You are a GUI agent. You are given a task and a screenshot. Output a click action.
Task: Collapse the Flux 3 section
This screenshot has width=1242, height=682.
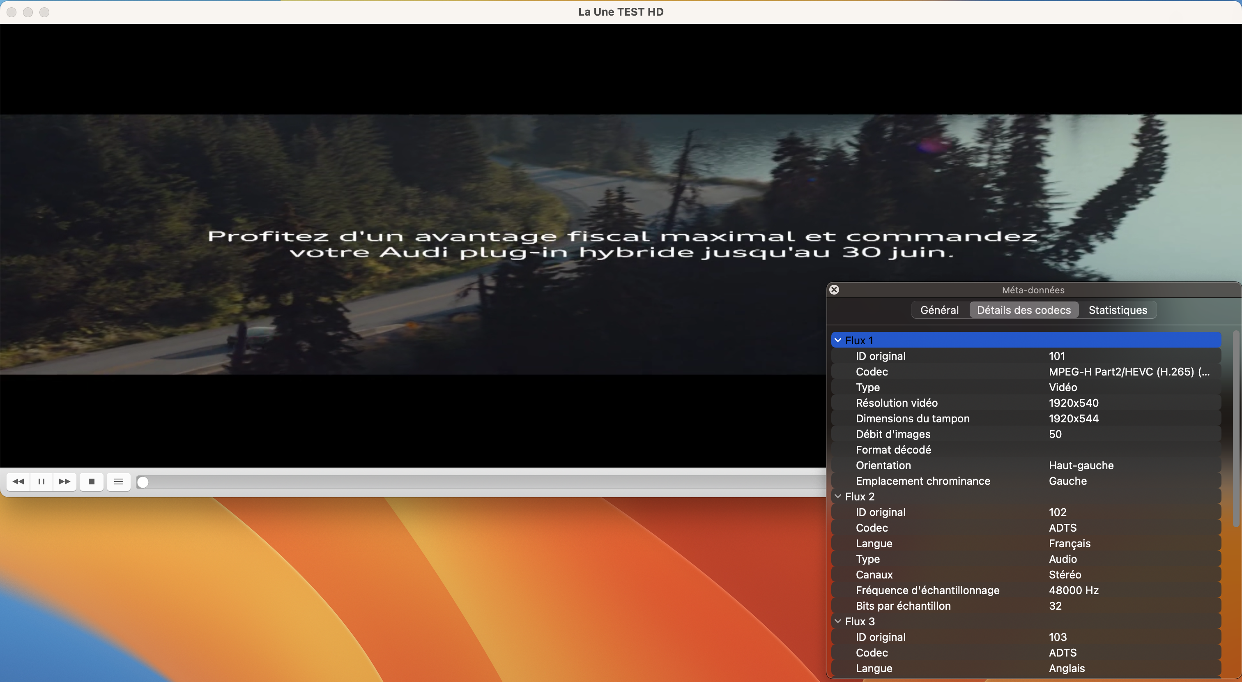(838, 621)
